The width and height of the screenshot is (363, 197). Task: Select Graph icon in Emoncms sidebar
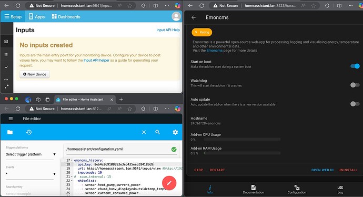[6, 67]
